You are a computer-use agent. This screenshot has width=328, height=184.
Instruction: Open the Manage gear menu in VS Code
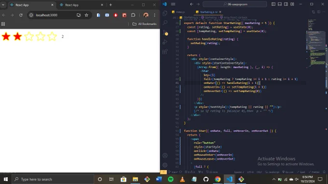pos(165,165)
